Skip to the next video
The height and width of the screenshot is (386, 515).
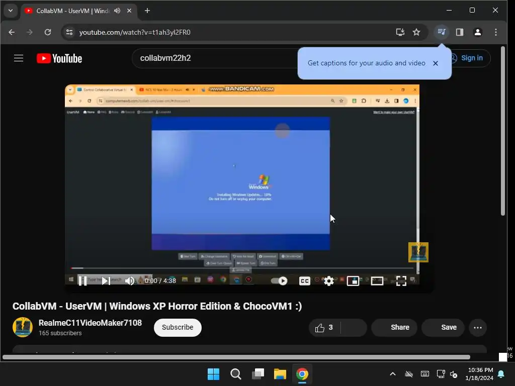[106, 280]
